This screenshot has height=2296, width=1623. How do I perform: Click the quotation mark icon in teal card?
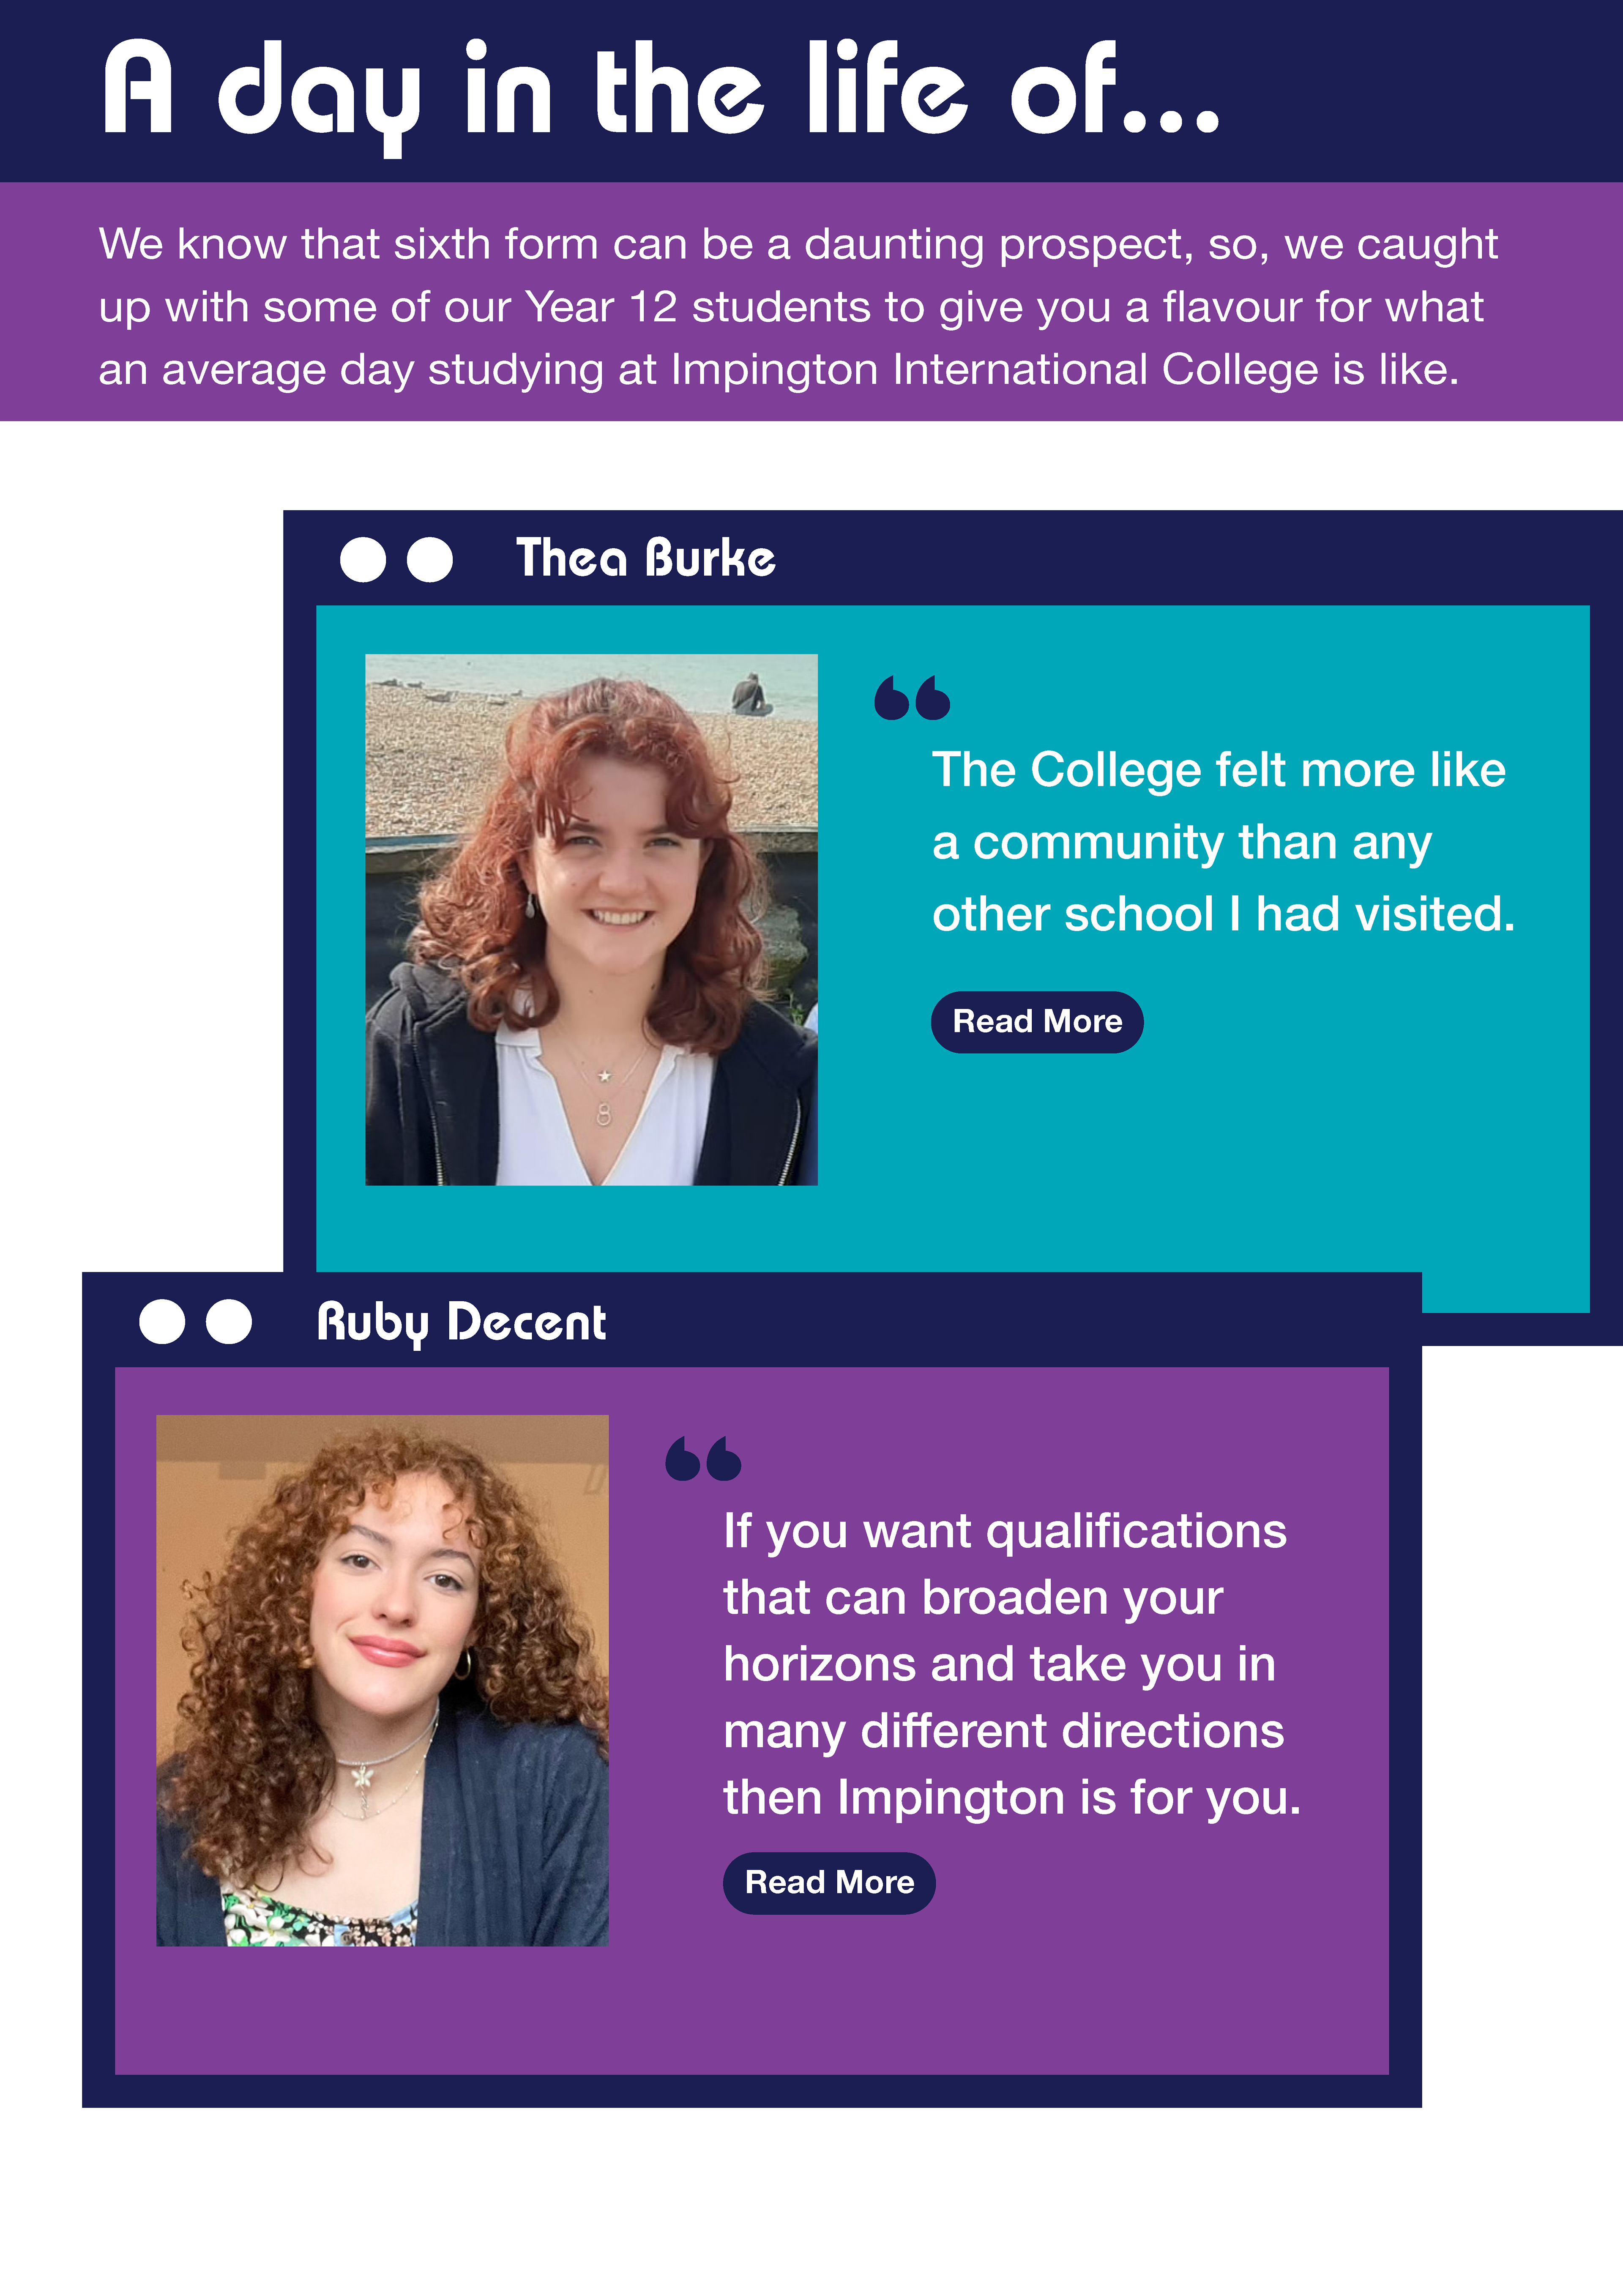pos(912,697)
